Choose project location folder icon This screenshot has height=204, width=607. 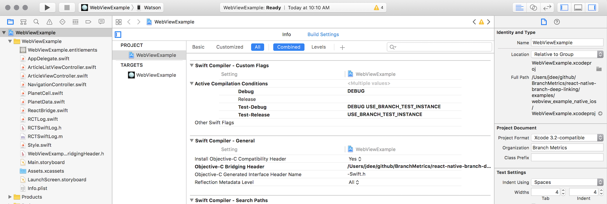pos(599,69)
